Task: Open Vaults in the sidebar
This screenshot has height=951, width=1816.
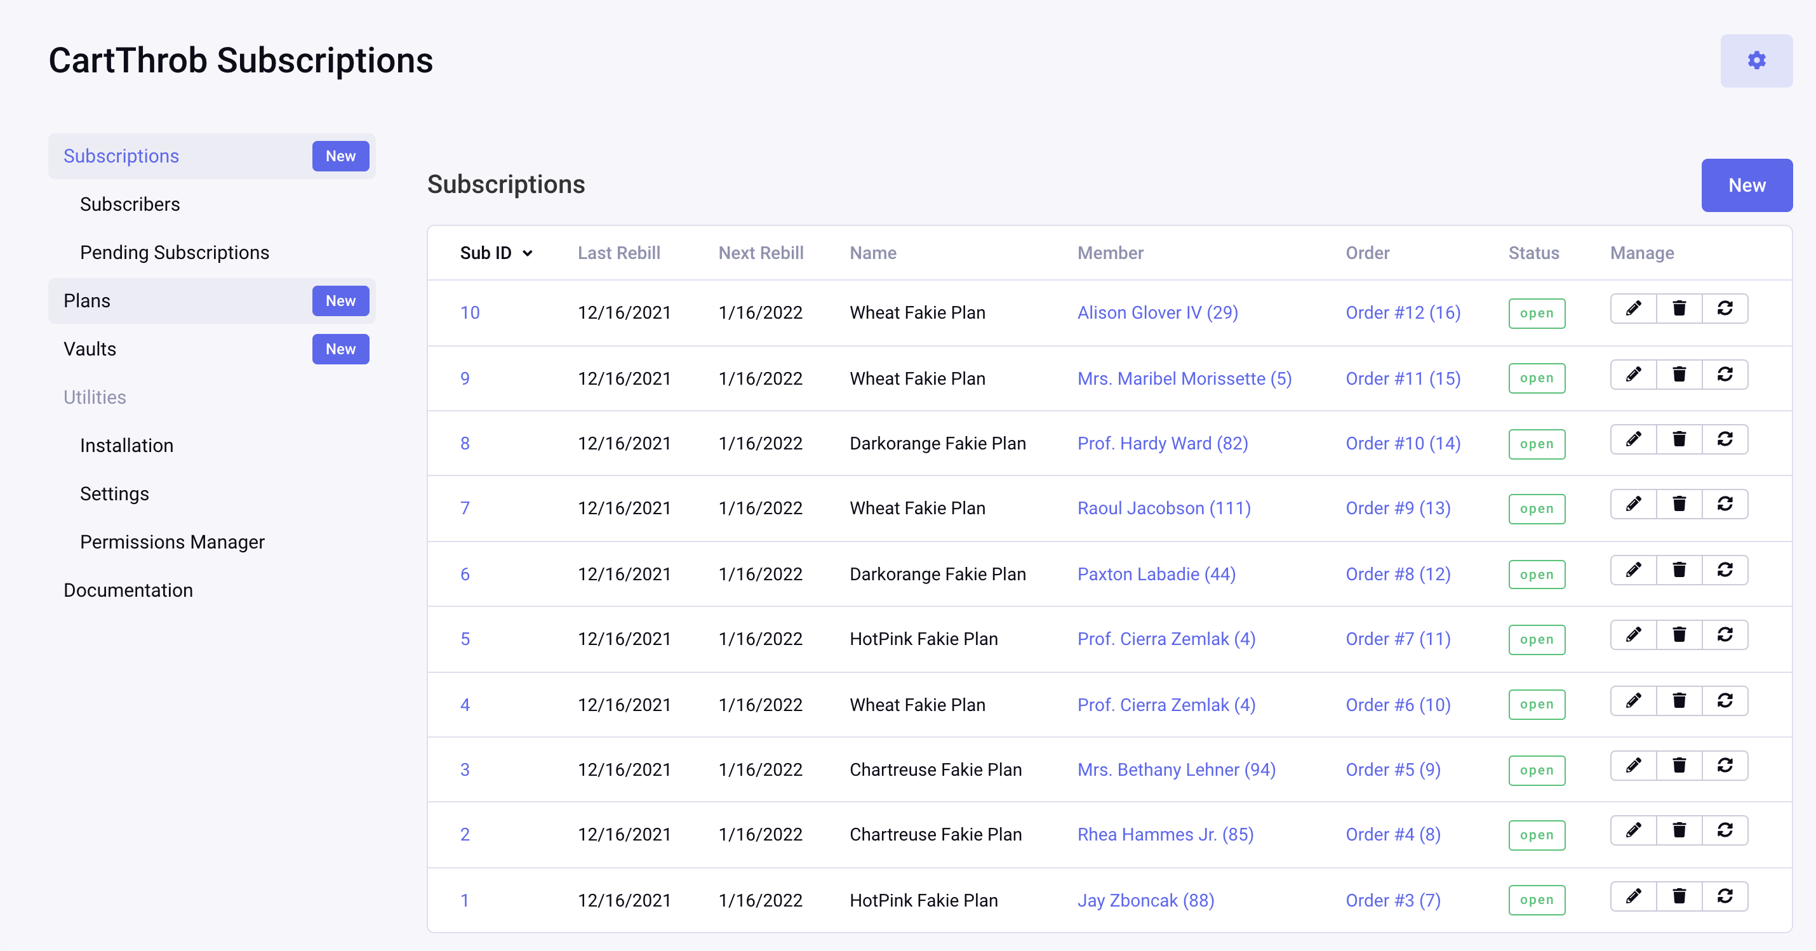Action: pyautogui.click(x=90, y=349)
